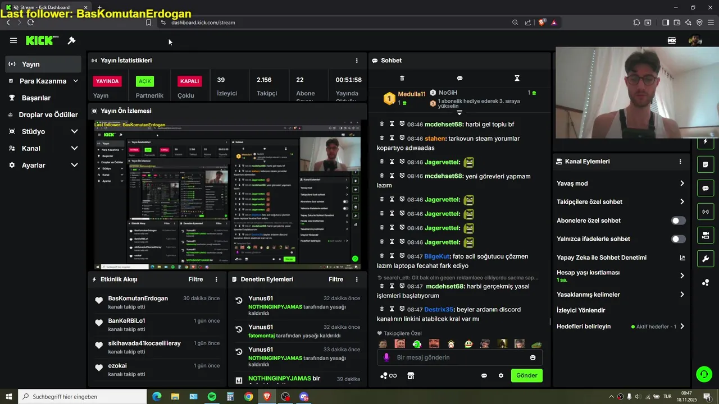Image resolution: width=719 pixels, height=404 pixels.
Task: Click the green headset support button
Action: (704, 374)
